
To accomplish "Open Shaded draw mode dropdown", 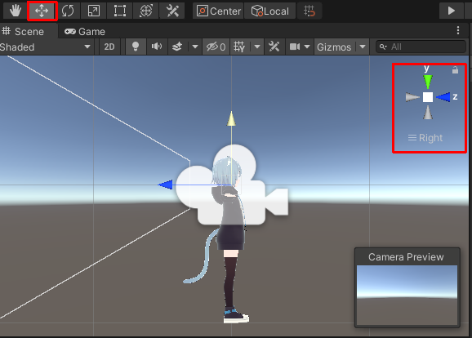I will 46,47.
